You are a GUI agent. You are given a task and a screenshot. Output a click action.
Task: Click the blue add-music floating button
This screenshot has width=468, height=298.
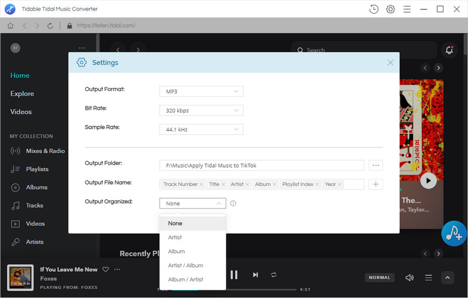[455, 233]
